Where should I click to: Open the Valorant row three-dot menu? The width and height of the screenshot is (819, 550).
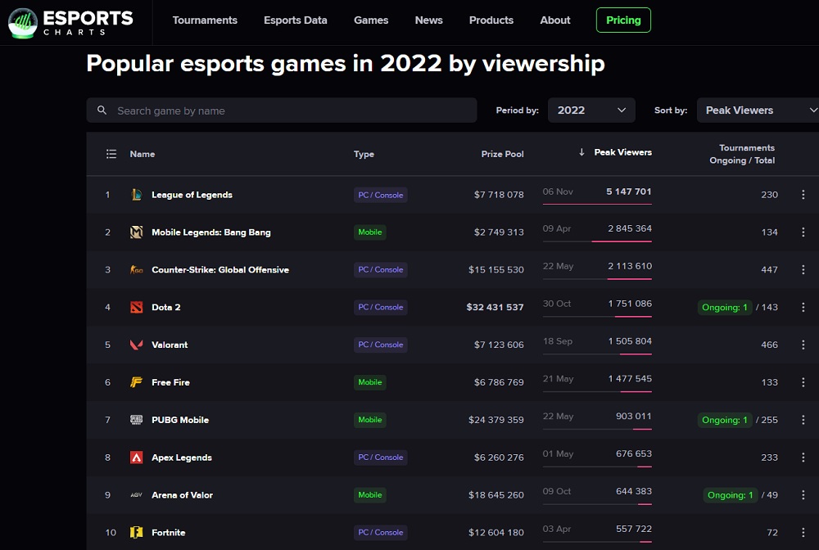coord(803,345)
